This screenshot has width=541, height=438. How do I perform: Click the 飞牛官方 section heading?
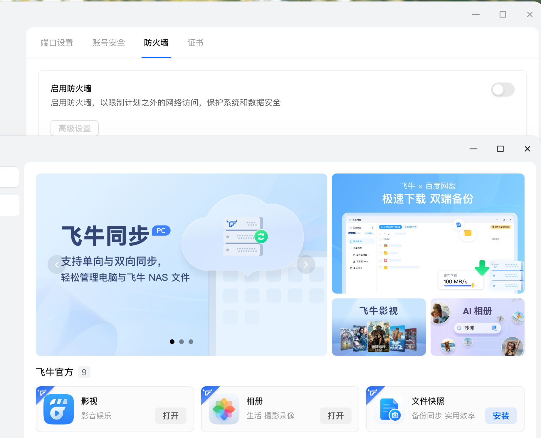(54, 372)
